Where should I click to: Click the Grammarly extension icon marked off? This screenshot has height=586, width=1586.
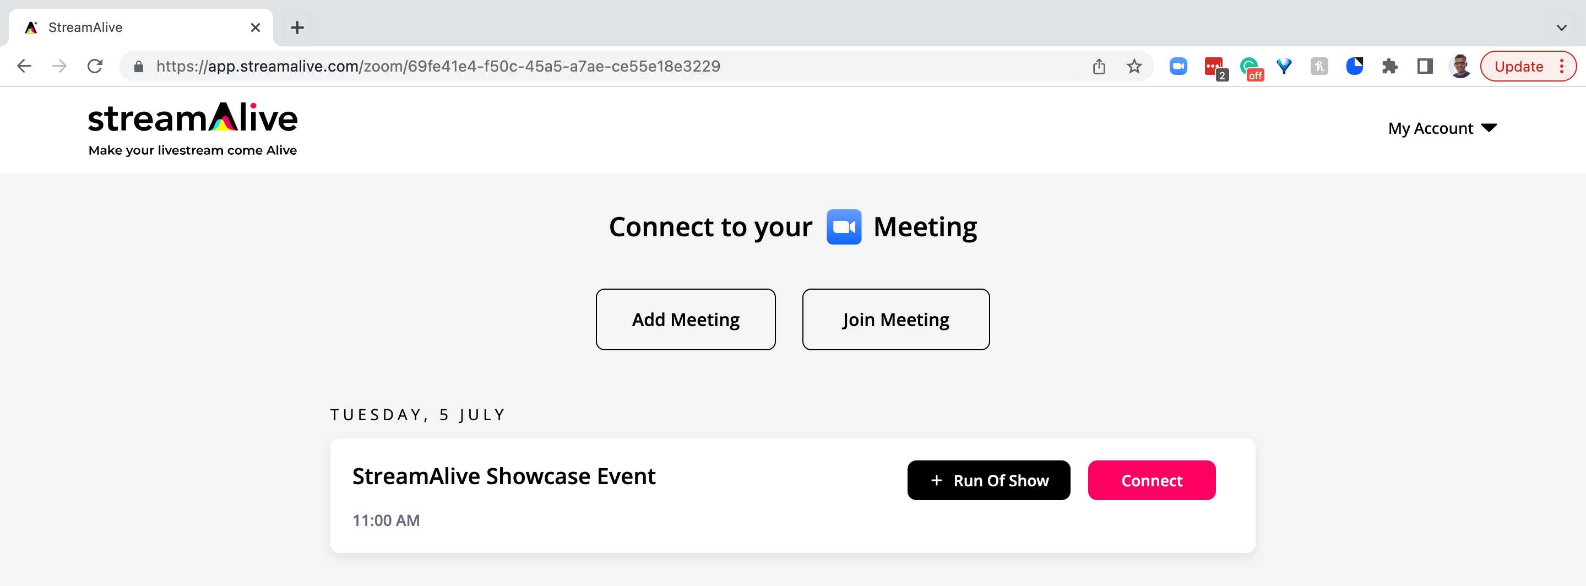[x=1251, y=67]
